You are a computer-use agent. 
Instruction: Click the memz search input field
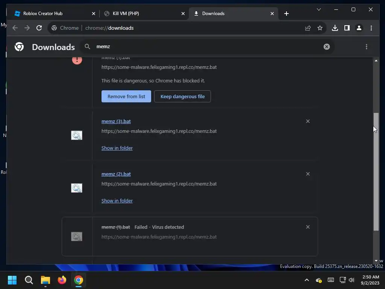(208, 47)
